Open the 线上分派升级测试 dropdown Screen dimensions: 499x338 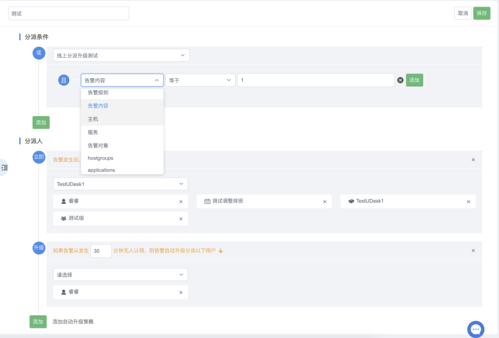point(121,55)
